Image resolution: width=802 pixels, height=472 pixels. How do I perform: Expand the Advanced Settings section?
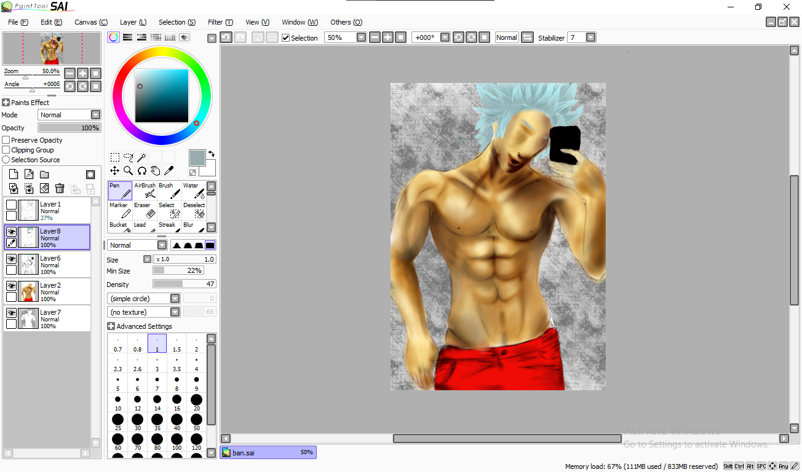point(111,326)
